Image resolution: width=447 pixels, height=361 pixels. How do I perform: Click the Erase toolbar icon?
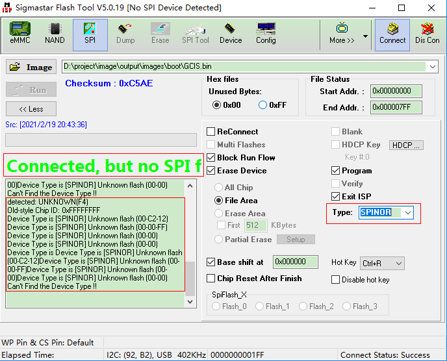click(160, 33)
